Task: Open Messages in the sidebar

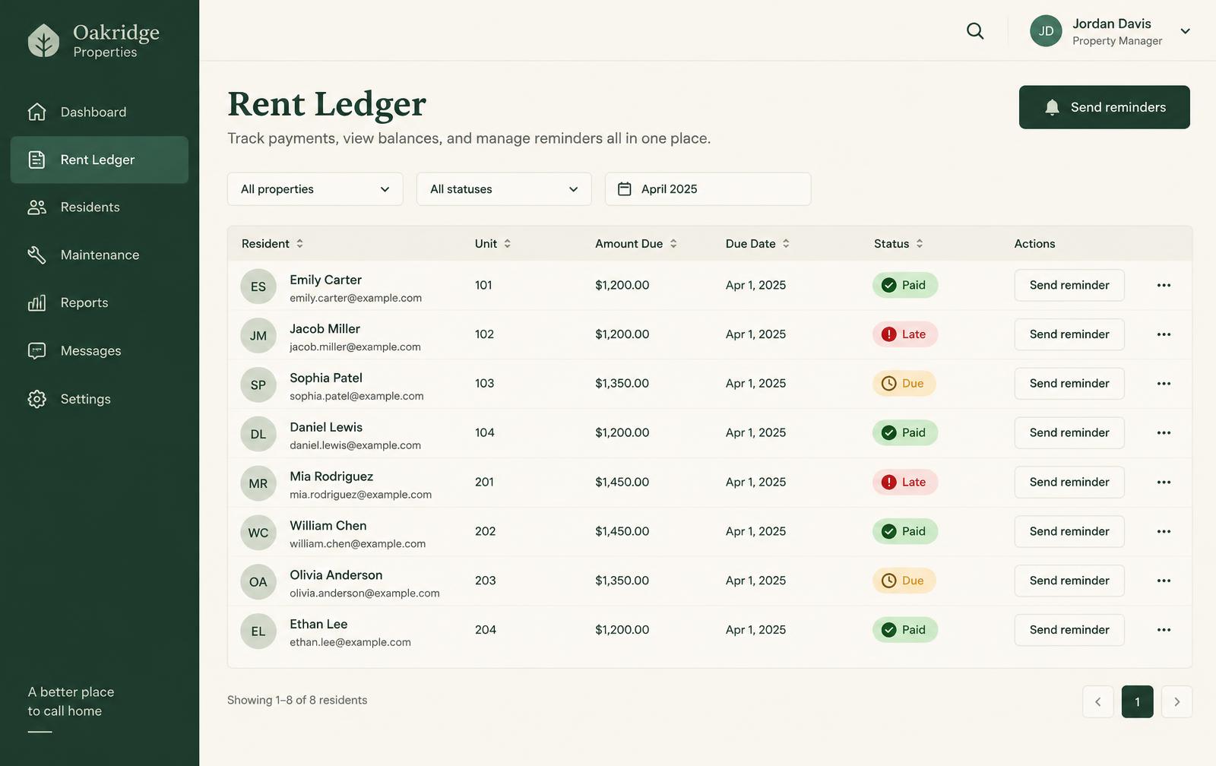Action: pos(100,351)
